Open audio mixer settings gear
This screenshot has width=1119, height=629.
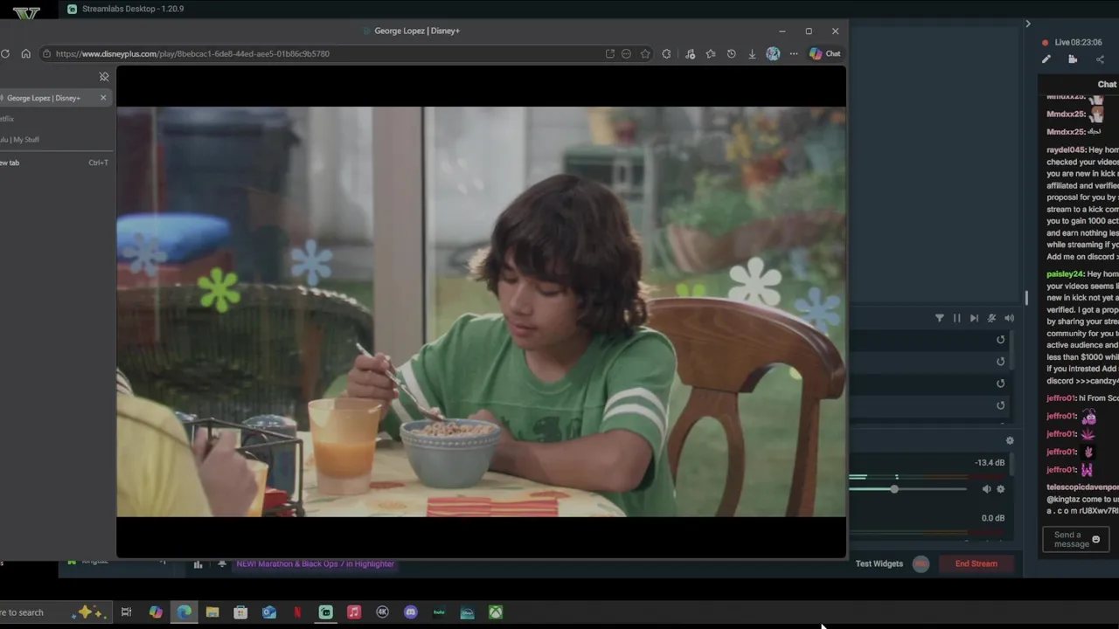click(x=1010, y=441)
